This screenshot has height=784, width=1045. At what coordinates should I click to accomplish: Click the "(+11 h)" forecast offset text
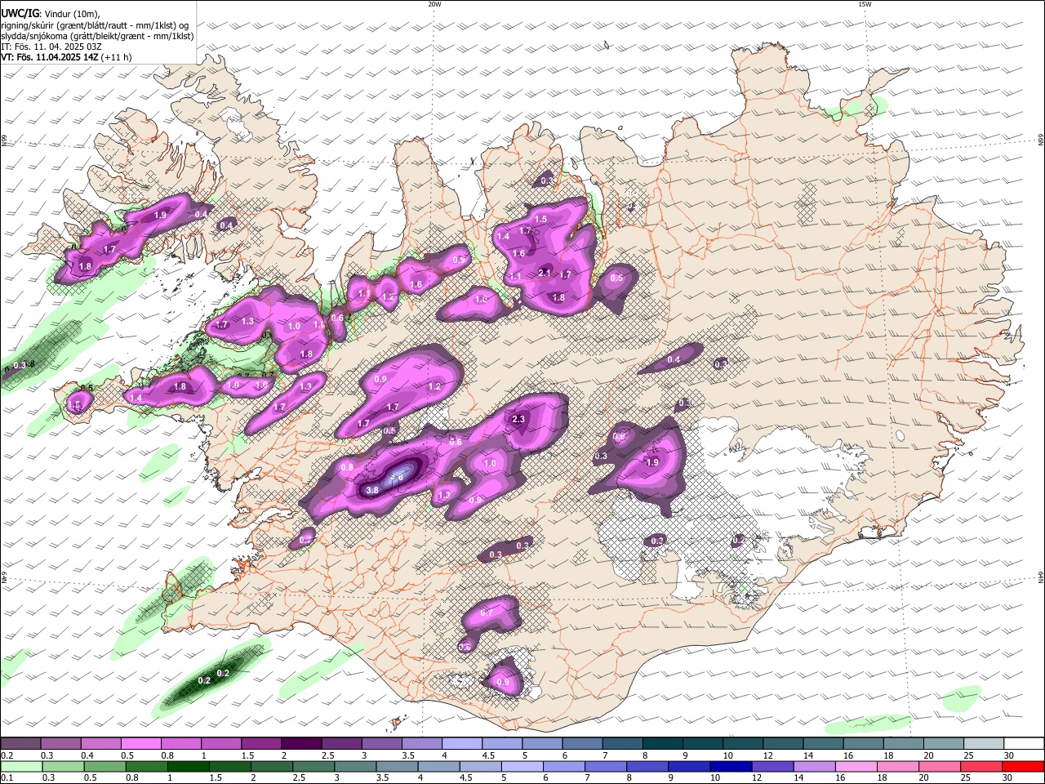(116, 57)
